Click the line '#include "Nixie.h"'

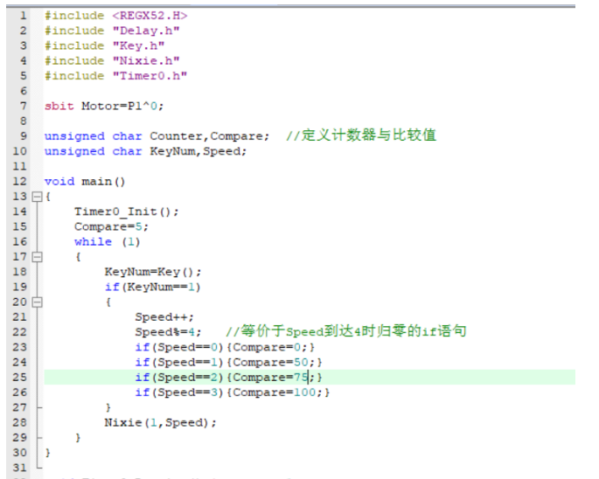[112, 60]
